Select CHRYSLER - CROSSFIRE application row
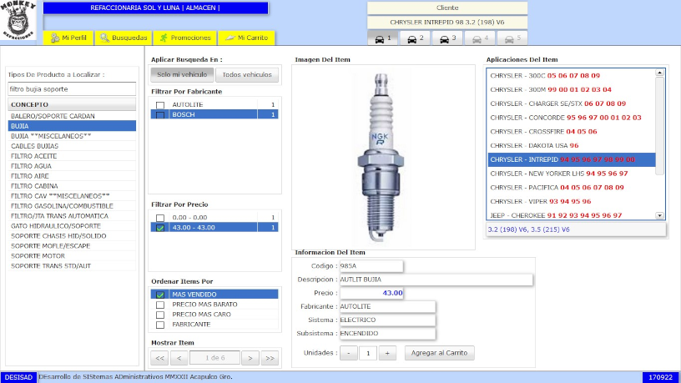The width and height of the screenshot is (681, 383). (571, 132)
